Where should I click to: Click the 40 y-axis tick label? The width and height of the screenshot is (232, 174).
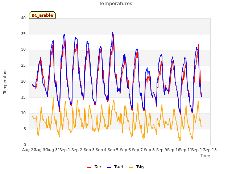(23, 18)
